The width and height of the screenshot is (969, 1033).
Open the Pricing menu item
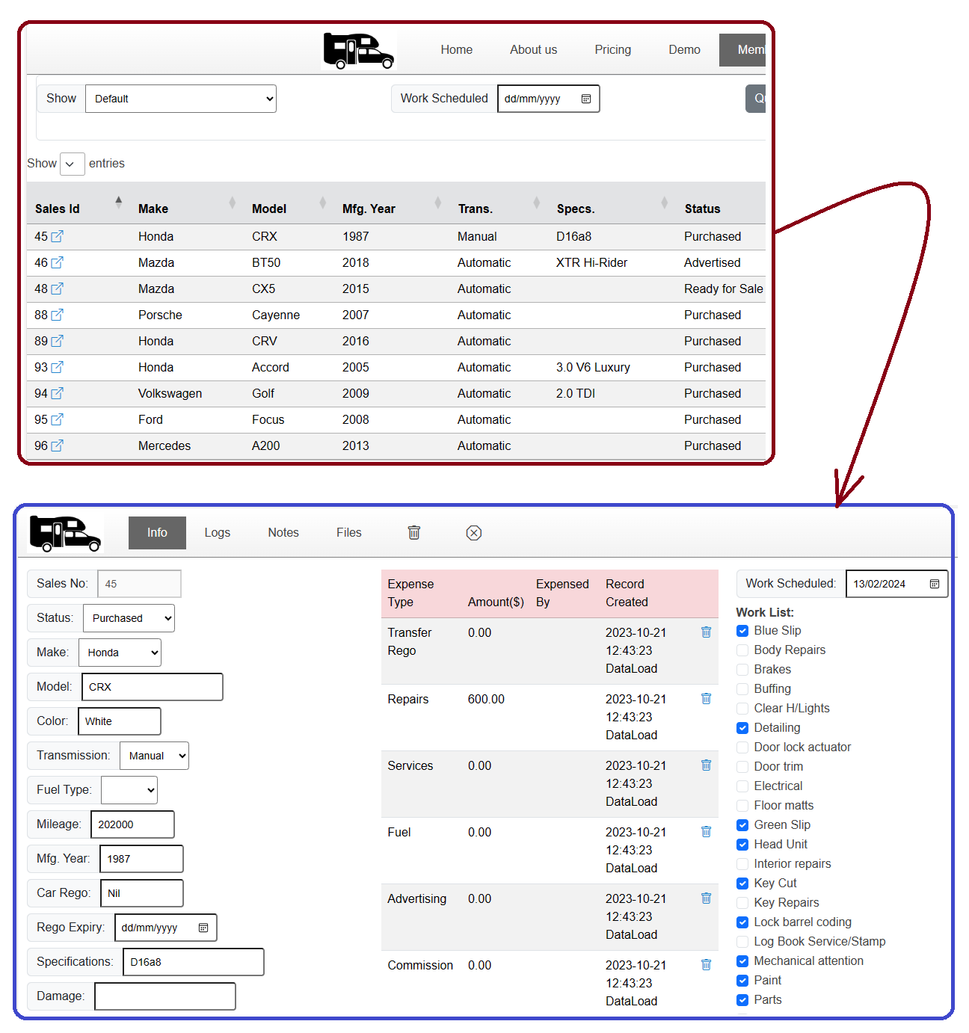click(612, 49)
